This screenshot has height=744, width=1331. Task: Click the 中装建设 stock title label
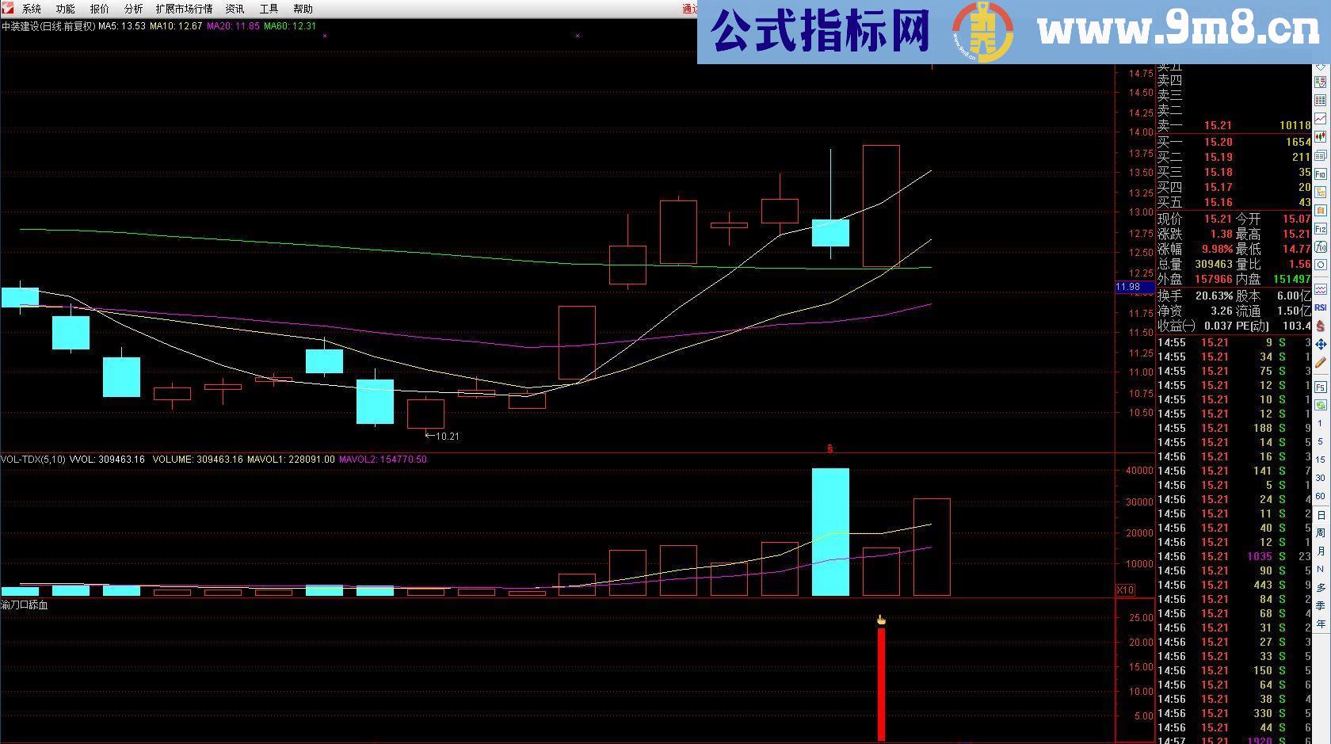pos(21,26)
